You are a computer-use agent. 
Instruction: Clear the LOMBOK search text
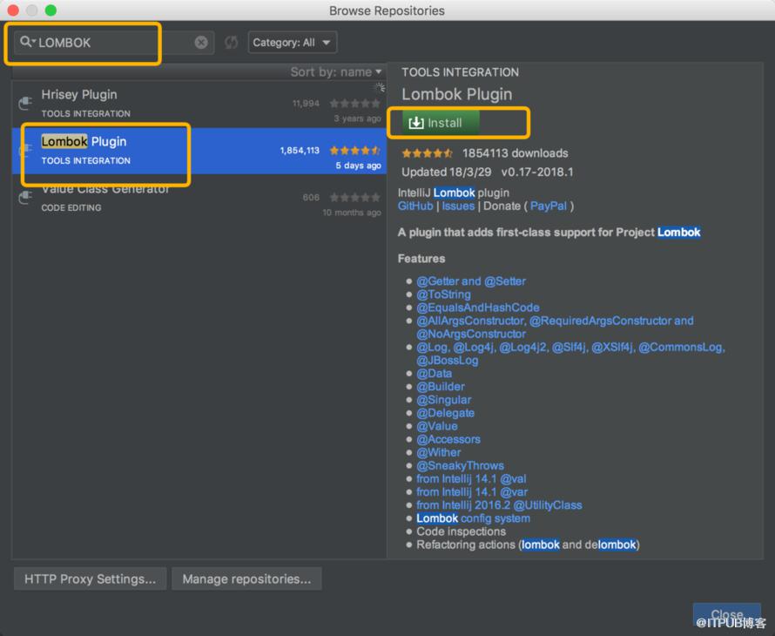(201, 43)
